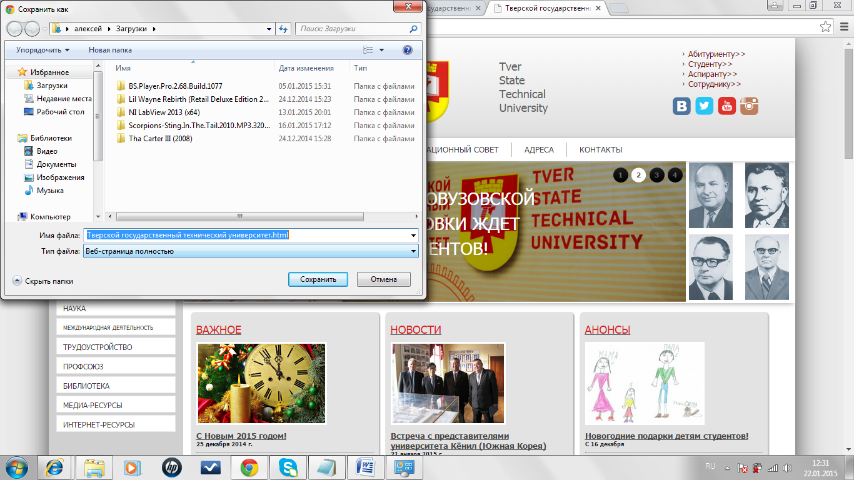Open VKontakte social icon on the website
Viewport: 854px width, 480px height.
point(681,106)
